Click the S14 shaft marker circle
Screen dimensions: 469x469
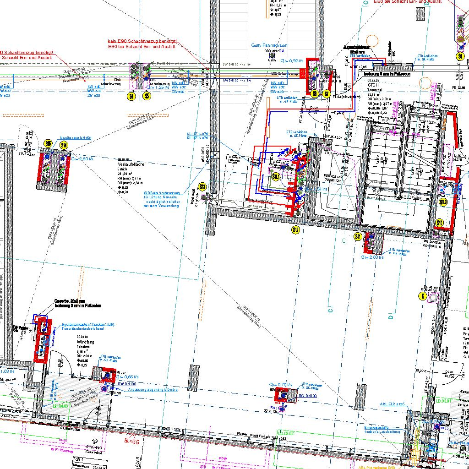click(x=64, y=146)
